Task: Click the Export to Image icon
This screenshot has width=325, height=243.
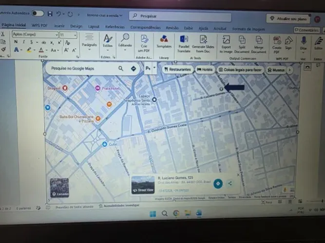Action: pos(226,44)
